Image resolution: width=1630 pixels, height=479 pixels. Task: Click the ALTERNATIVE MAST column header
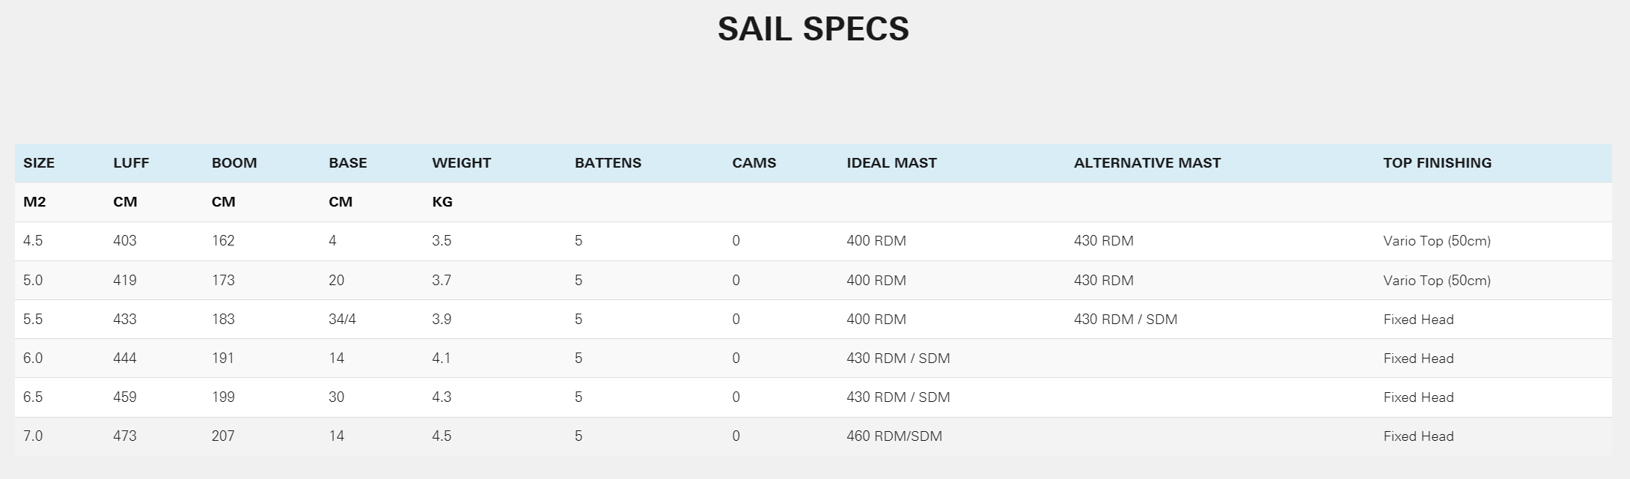(1147, 163)
